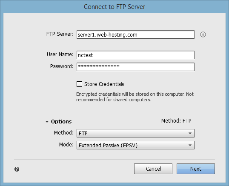Click the Next button

point(196,169)
